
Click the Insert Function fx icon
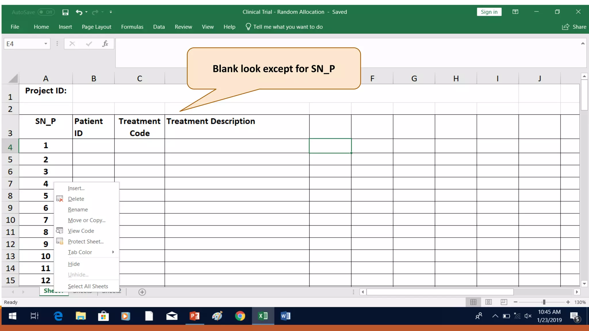[105, 44]
